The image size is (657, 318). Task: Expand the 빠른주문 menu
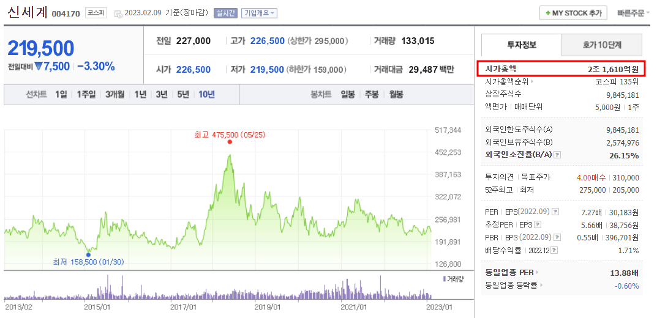634,13
